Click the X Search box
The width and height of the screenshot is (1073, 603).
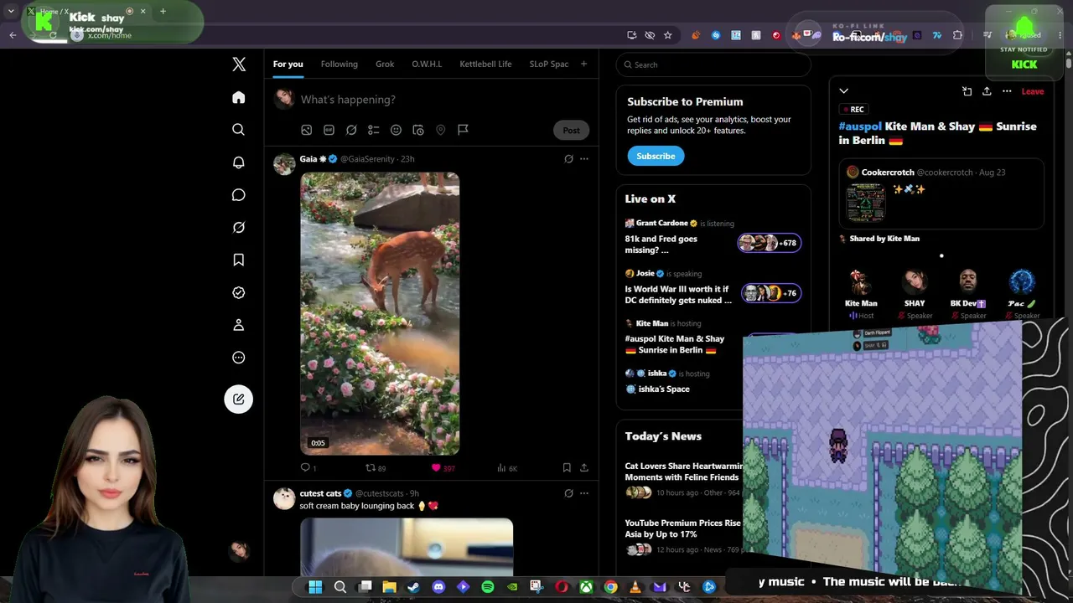713,64
